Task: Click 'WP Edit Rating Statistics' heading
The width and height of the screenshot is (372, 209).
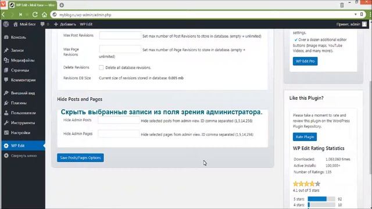Action: [319, 149]
